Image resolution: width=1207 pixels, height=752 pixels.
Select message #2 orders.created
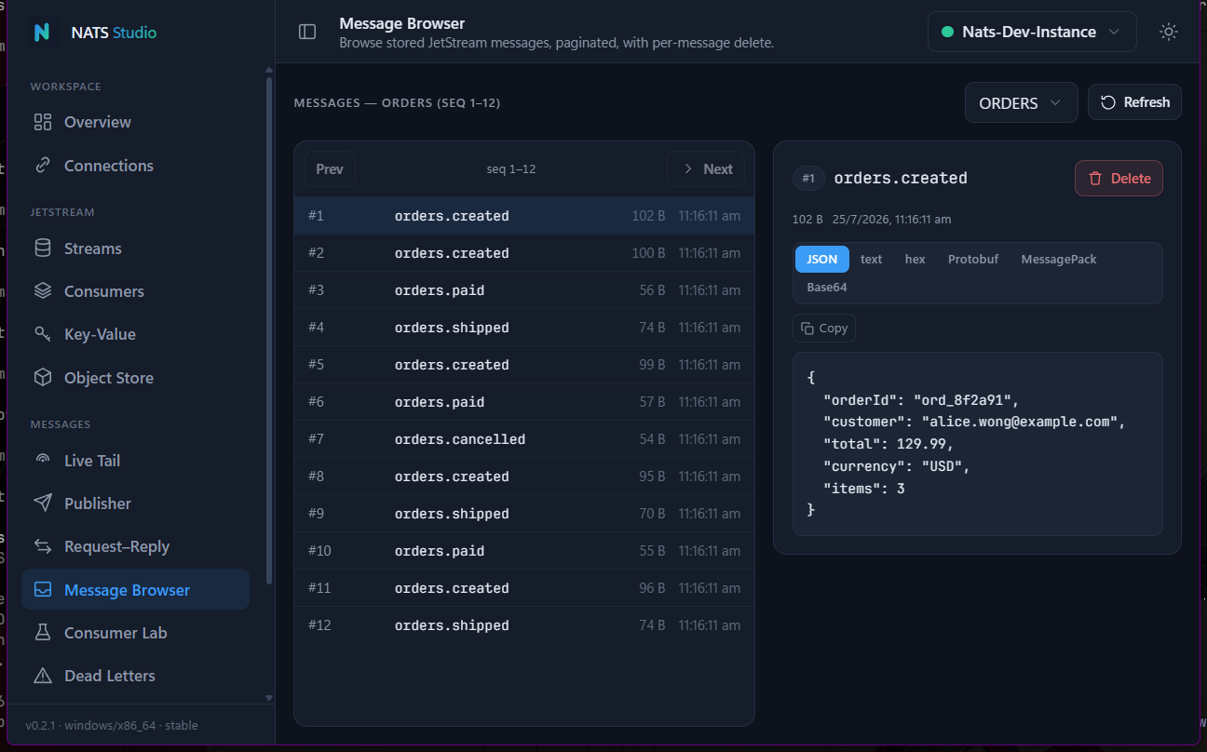click(x=524, y=253)
